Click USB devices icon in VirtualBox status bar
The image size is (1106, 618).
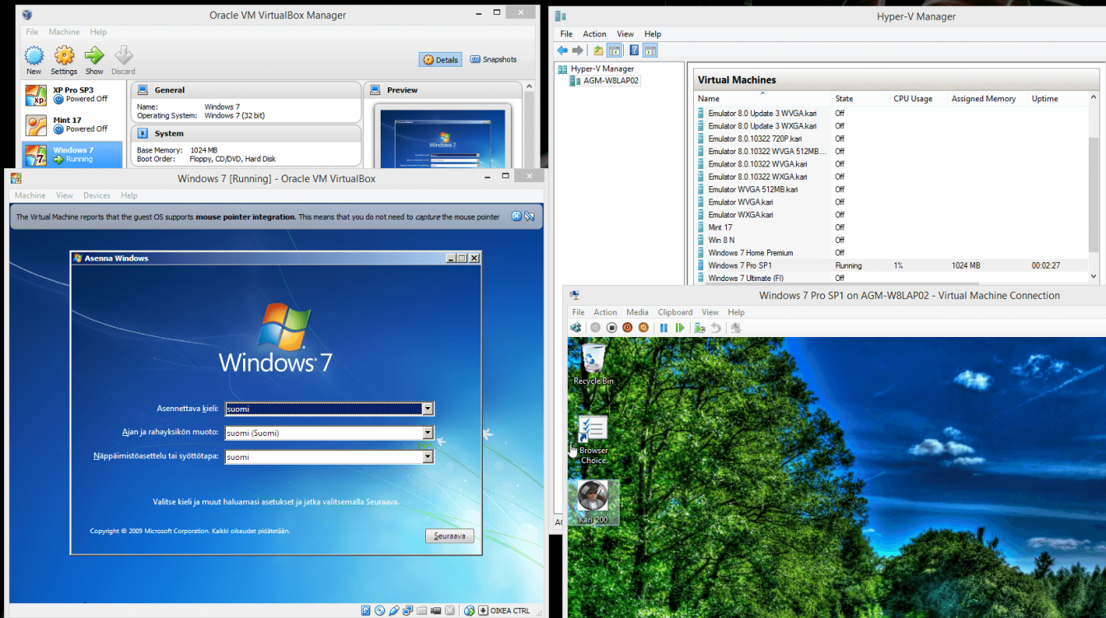point(394,611)
